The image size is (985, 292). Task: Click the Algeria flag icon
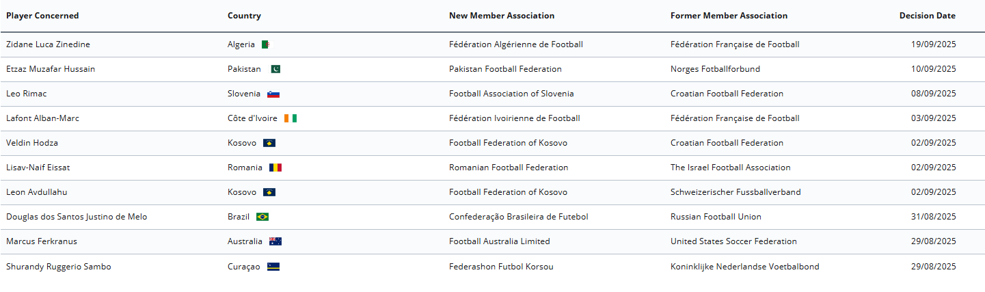pos(265,44)
